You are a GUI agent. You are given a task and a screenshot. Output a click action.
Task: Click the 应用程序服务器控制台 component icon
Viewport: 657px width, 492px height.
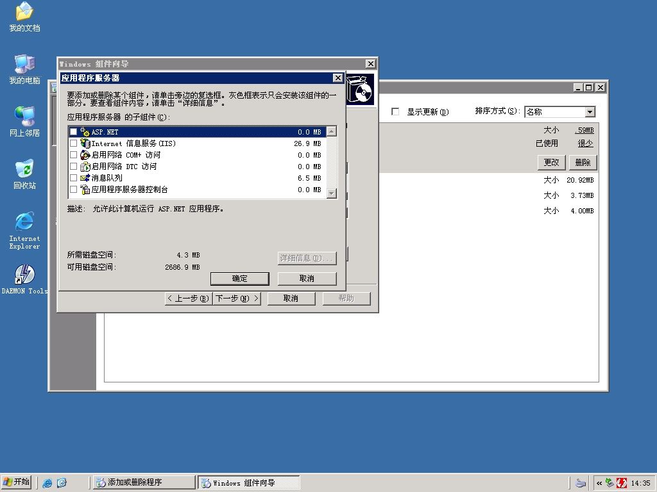pyautogui.click(x=85, y=190)
